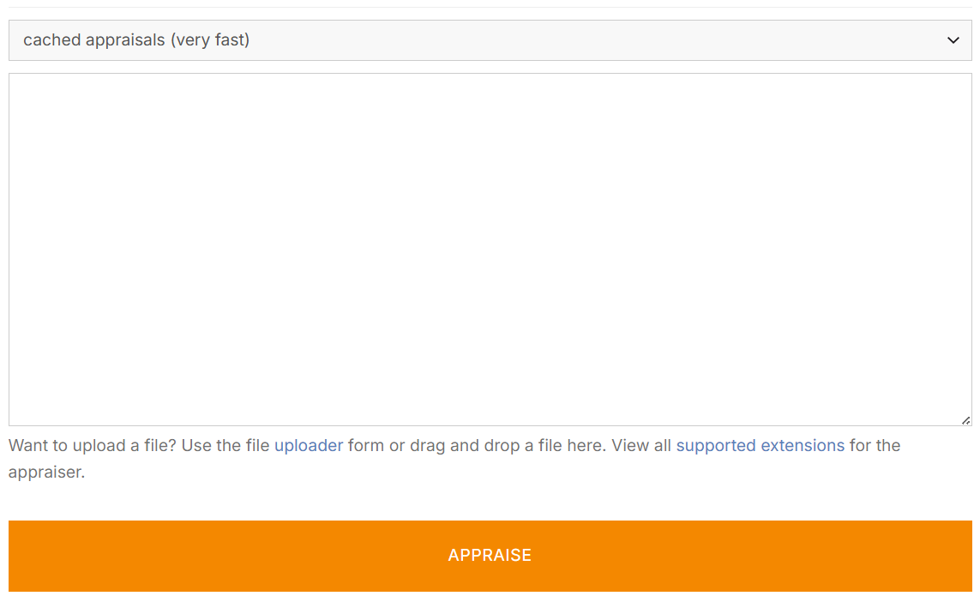Click the orange APPRAISE button

[490, 556]
